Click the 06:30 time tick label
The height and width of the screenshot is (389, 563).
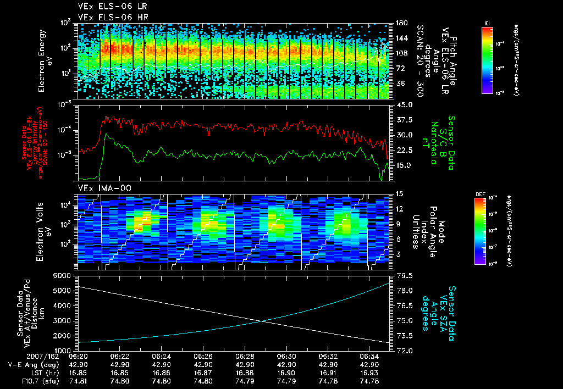[286, 358]
